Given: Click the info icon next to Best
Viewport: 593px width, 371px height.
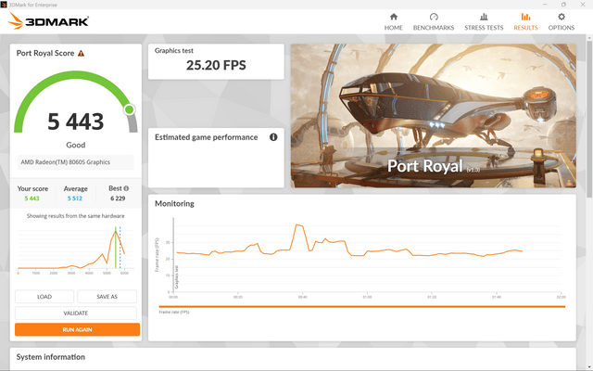Looking at the screenshot, I should (x=126, y=188).
